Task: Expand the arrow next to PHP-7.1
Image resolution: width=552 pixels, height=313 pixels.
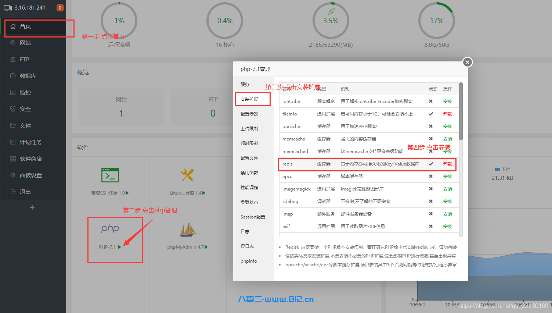Action: coord(120,247)
